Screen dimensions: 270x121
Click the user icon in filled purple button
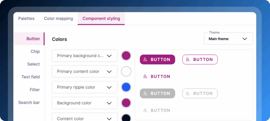pyautogui.click(x=145, y=60)
